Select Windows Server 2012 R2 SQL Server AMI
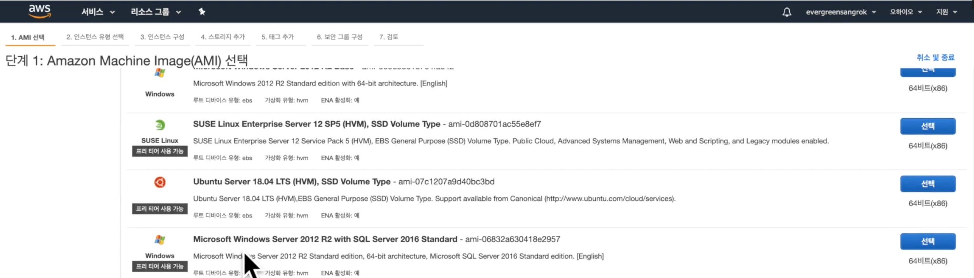Screen dimensions: 974x278 [x=928, y=241]
